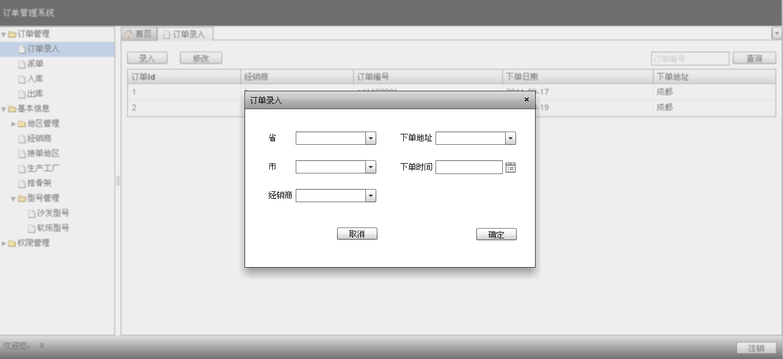Expand the 权限管理 tree folder
This screenshot has height=359, width=783.
coord(3,244)
